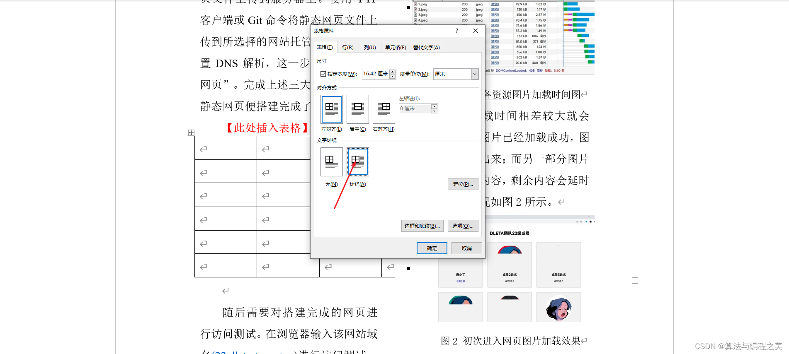This screenshot has height=354, width=789.
Task: Select left alignment icon in dialog
Action: pos(331,109)
